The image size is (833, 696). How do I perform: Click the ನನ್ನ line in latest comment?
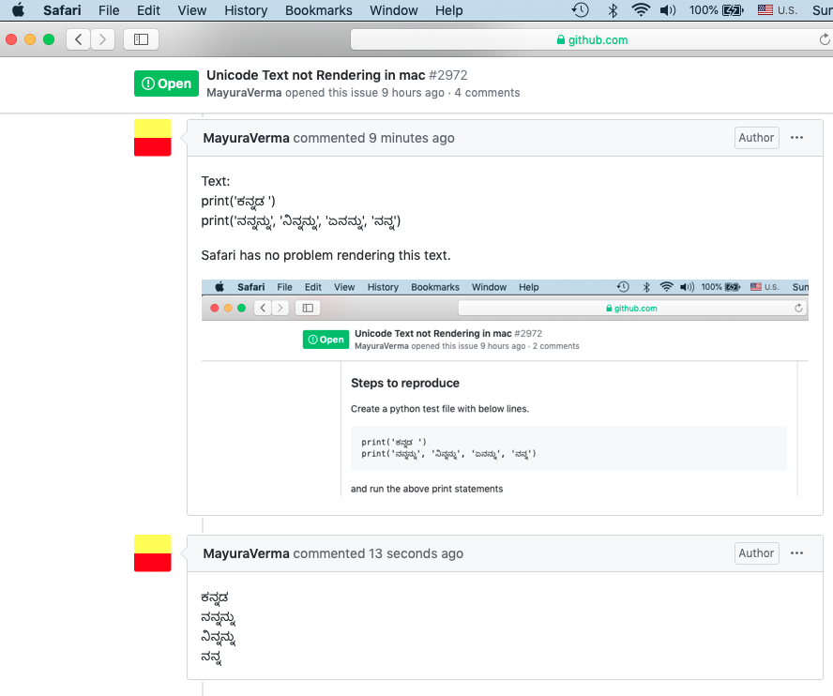click(x=211, y=658)
